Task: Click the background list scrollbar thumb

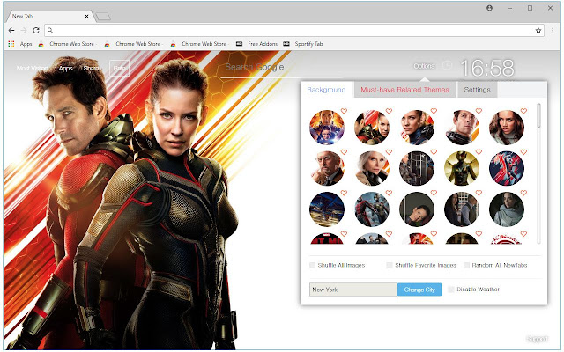Action: point(538,115)
